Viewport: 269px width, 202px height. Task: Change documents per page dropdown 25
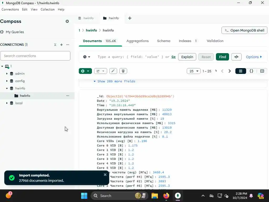194,71
